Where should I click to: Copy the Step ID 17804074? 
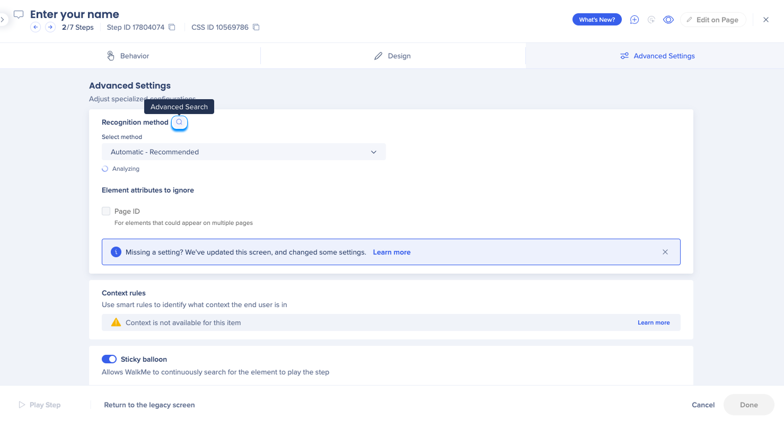pos(172,27)
